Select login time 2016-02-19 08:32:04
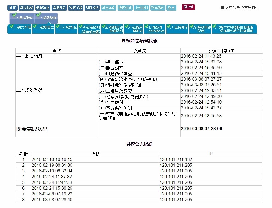 click(52, 171)
